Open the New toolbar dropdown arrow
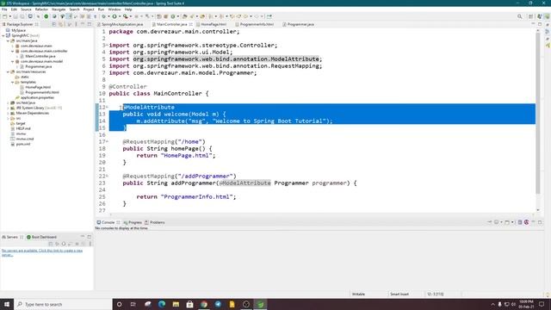The width and height of the screenshot is (551, 310). click(9, 16)
